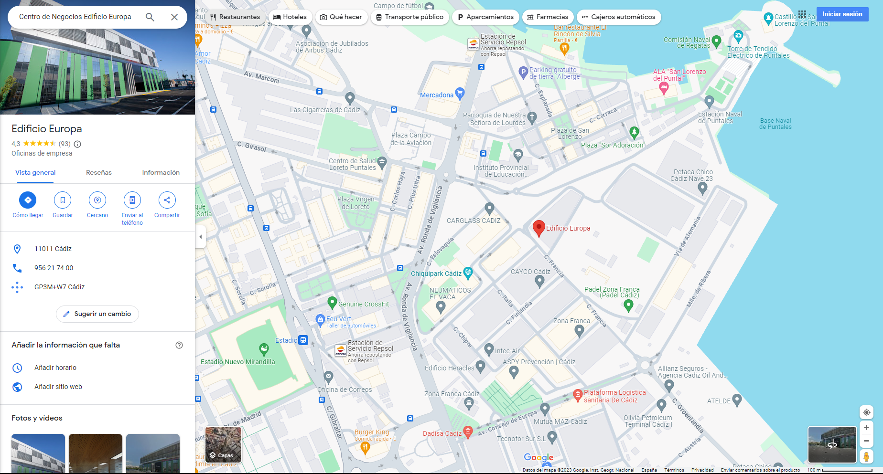The image size is (883, 474).
Task: Click the Centro de Salud Loreto Puntales pin
Action: [382, 163]
